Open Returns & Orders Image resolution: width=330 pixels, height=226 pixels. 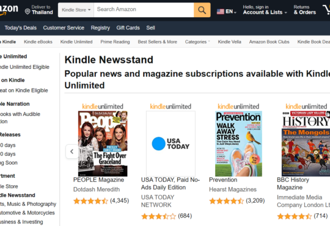tap(305, 10)
